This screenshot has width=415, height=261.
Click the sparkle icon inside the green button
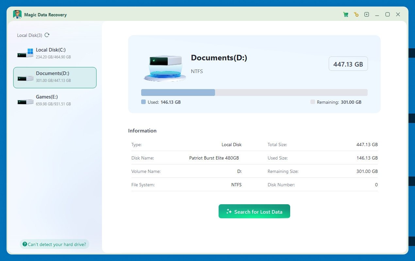229,211
